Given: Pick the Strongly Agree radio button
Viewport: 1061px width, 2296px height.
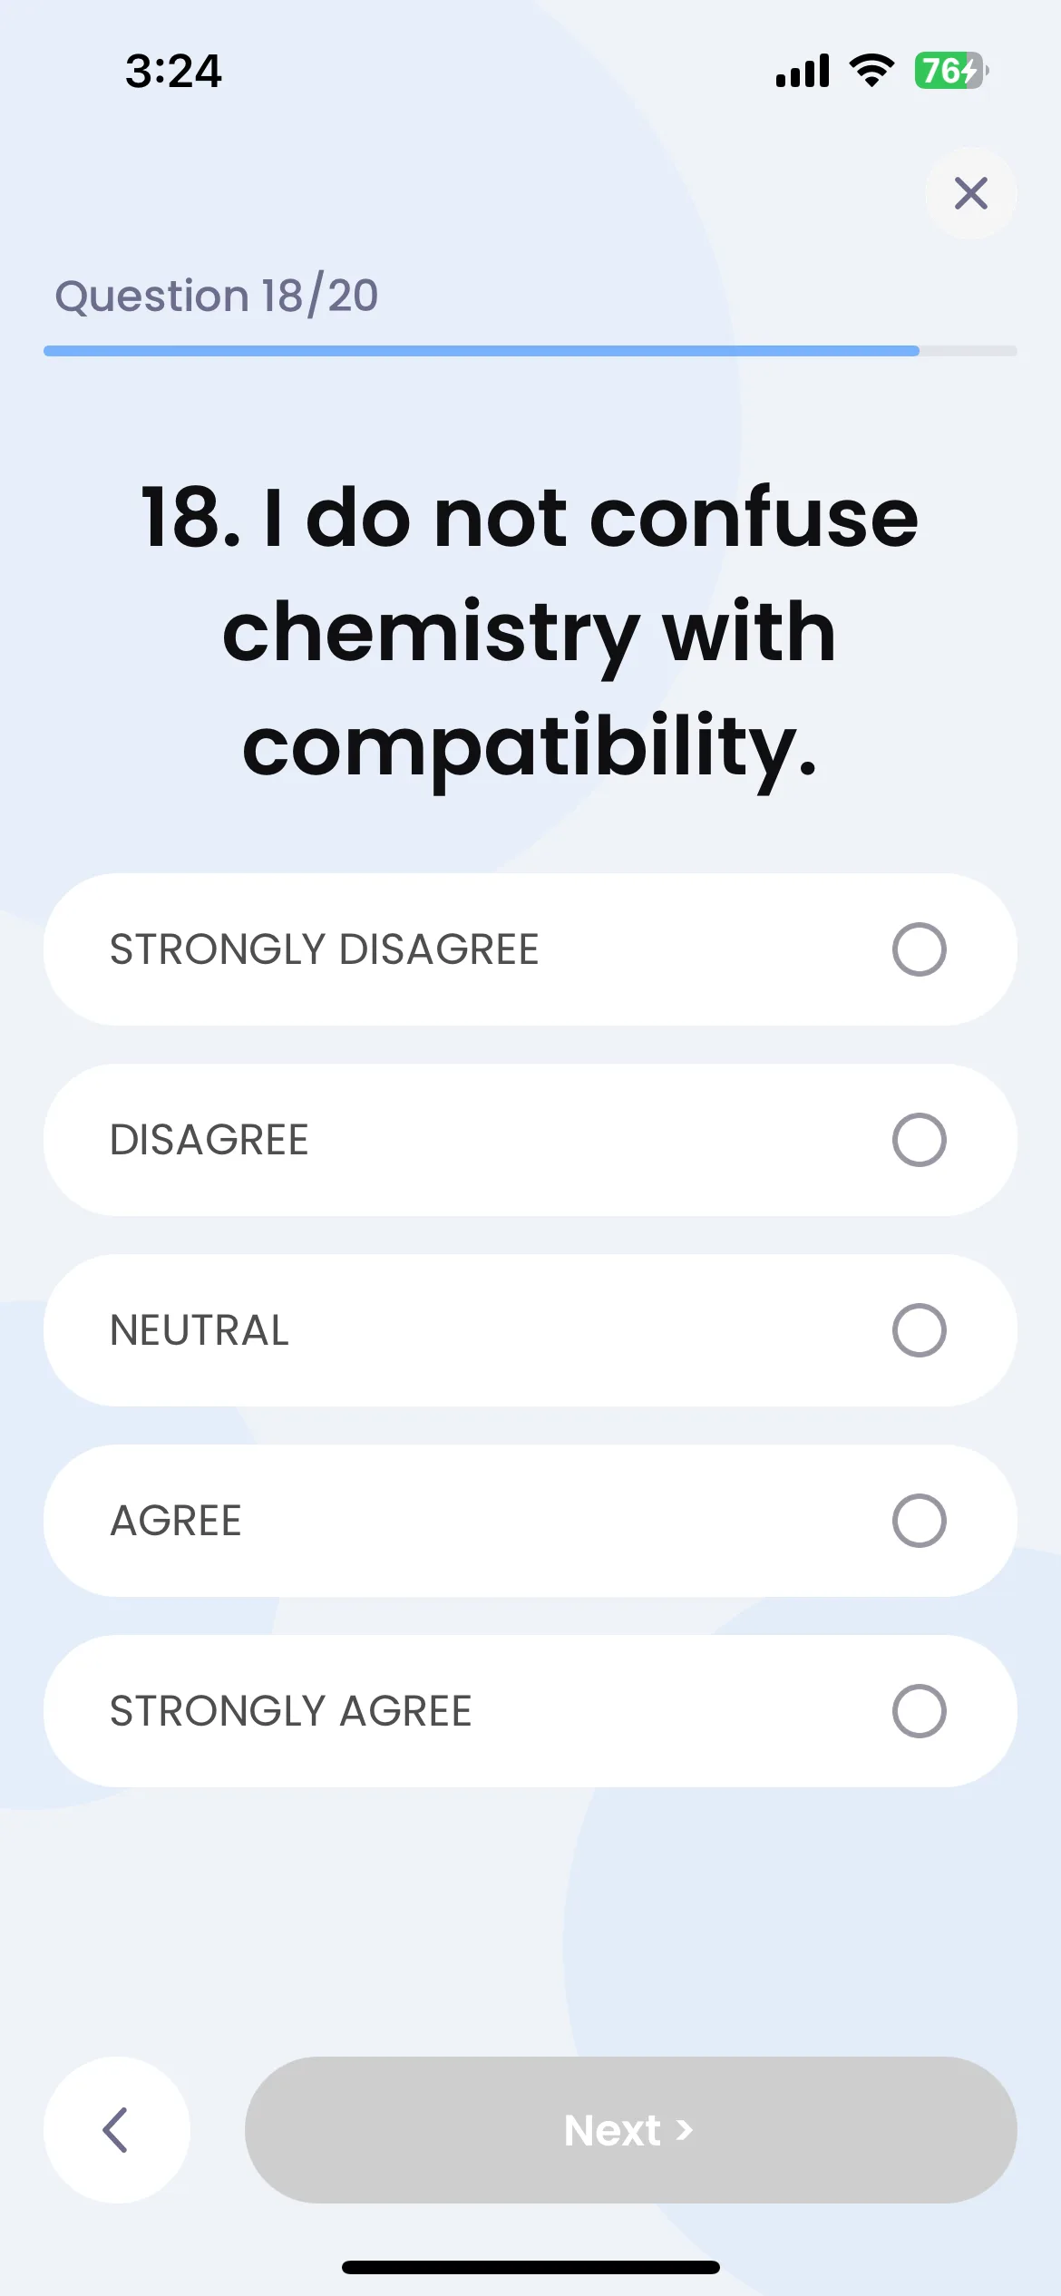Looking at the screenshot, I should tap(919, 1711).
